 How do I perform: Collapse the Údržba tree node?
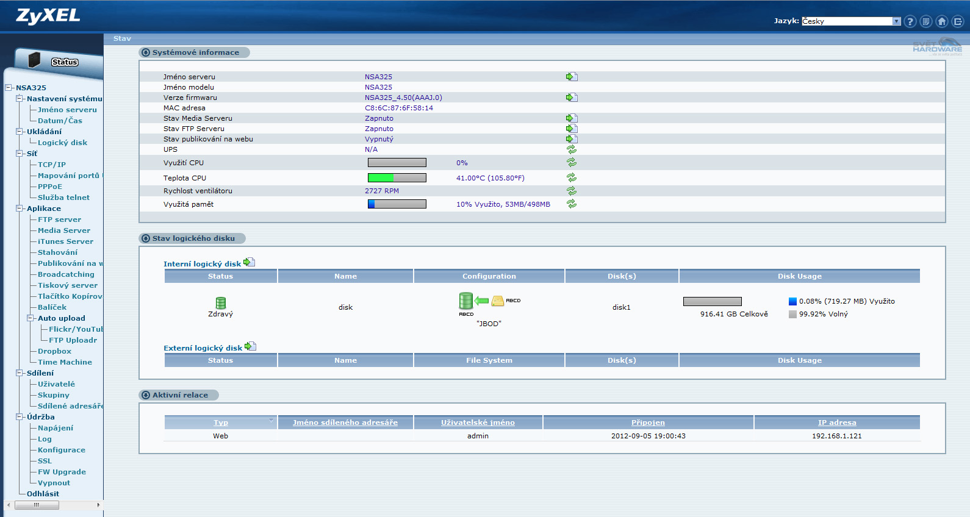click(x=19, y=417)
